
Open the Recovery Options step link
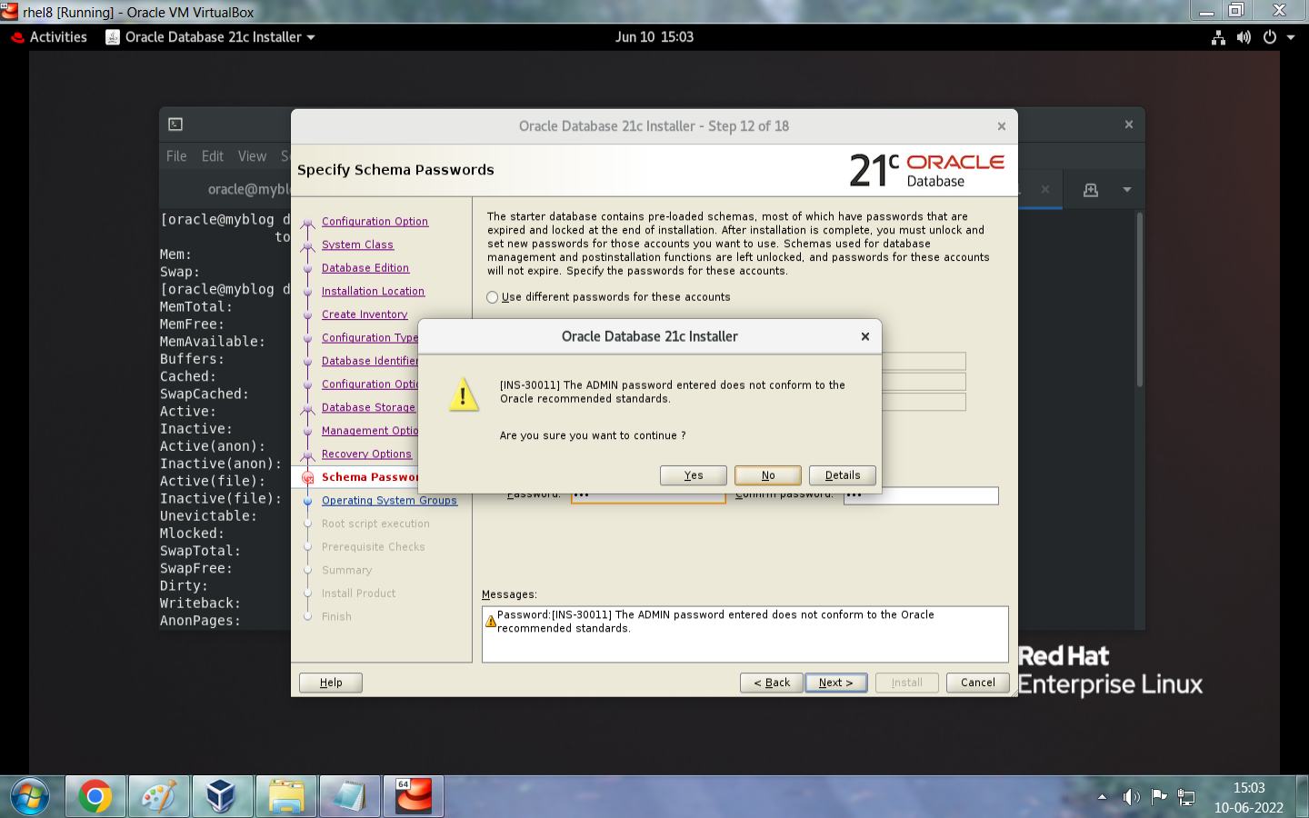[x=366, y=454]
